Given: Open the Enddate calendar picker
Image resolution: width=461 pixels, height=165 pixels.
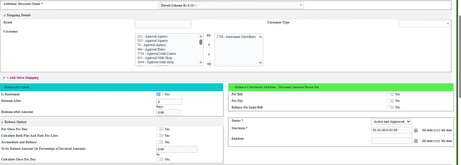Looking at the screenshot, I should (416, 141).
